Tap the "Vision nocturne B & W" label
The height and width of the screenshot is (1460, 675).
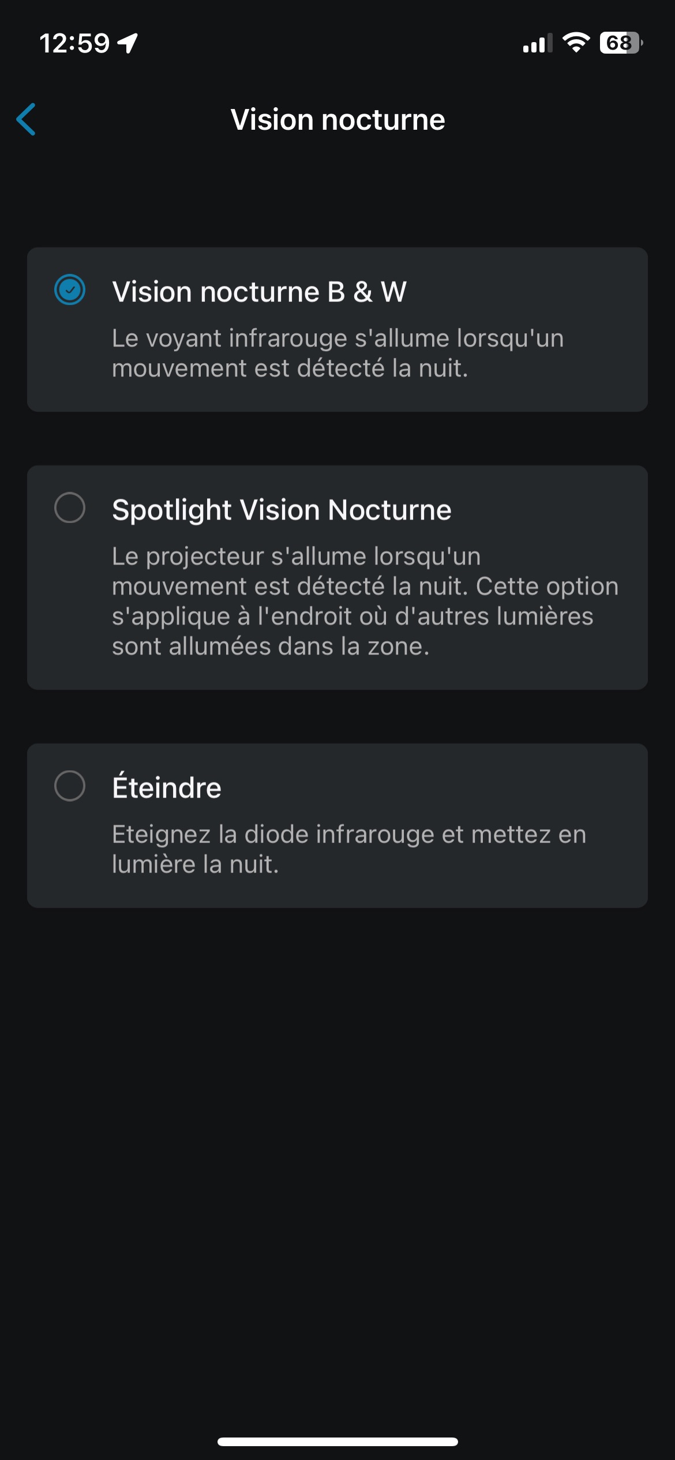pyautogui.click(x=259, y=292)
